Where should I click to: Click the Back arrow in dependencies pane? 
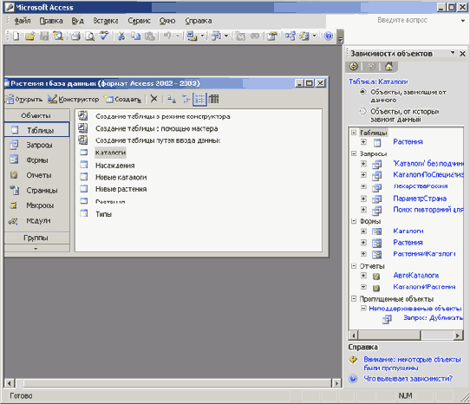click(x=354, y=67)
